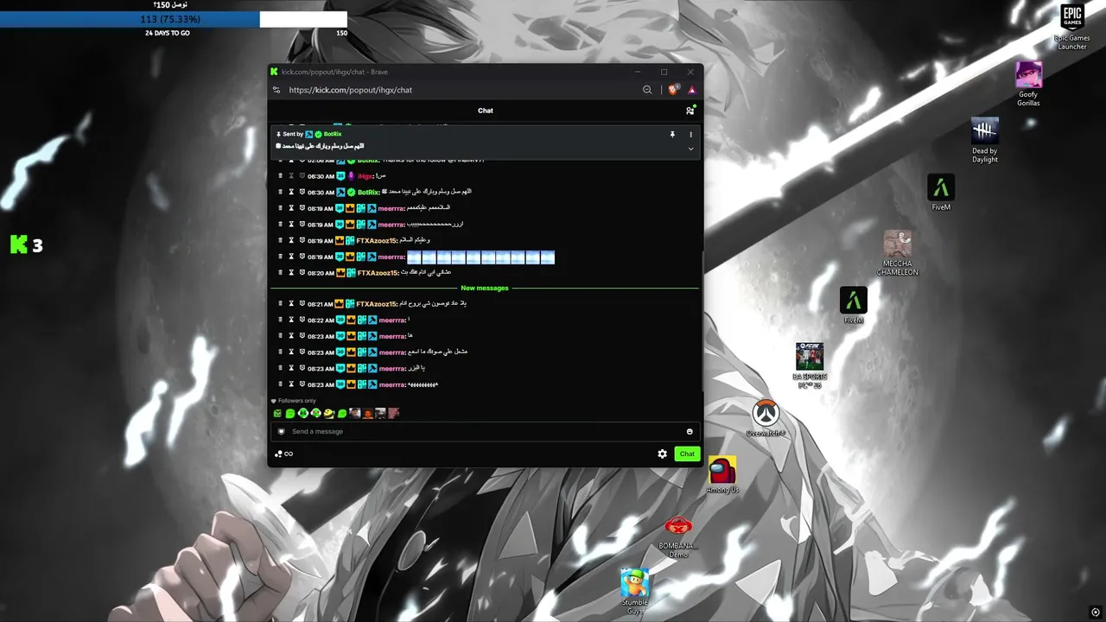View site information for kick.com
The width and height of the screenshot is (1106, 622).
point(276,90)
